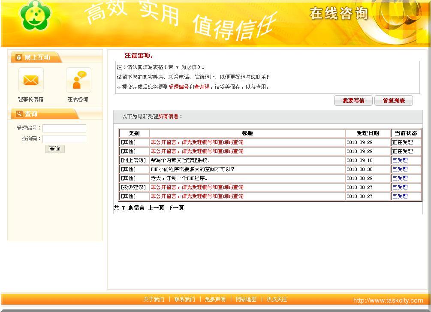Go to 下一页 in pagination
Viewport: 431px width, 312px height.
click(176, 208)
